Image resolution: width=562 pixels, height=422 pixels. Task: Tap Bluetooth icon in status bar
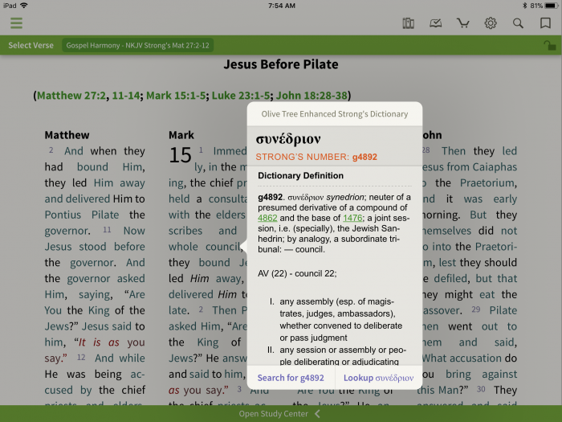(525, 6)
